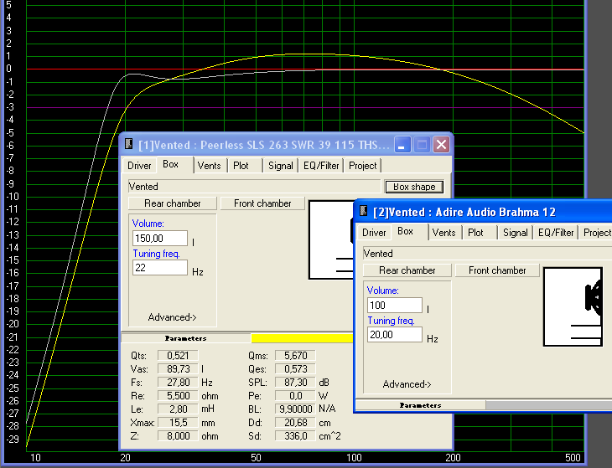This screenshot has width=612, height=468.
Task: Click the box diagram in Brahma window
Action: point(573,306)
